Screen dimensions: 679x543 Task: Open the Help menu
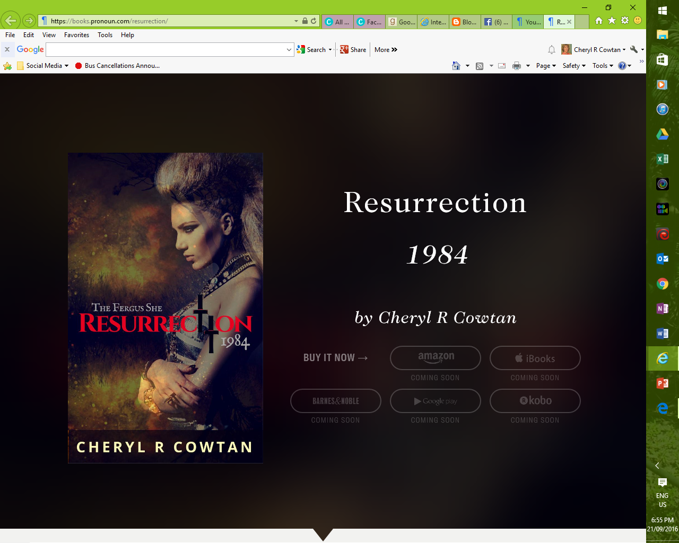pyautogui.click(x=127, y=35)
